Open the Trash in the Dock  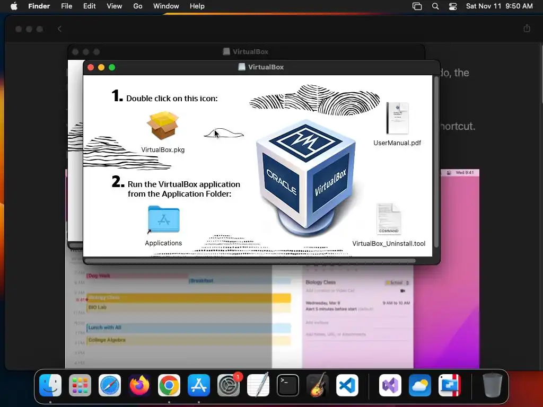493,385
